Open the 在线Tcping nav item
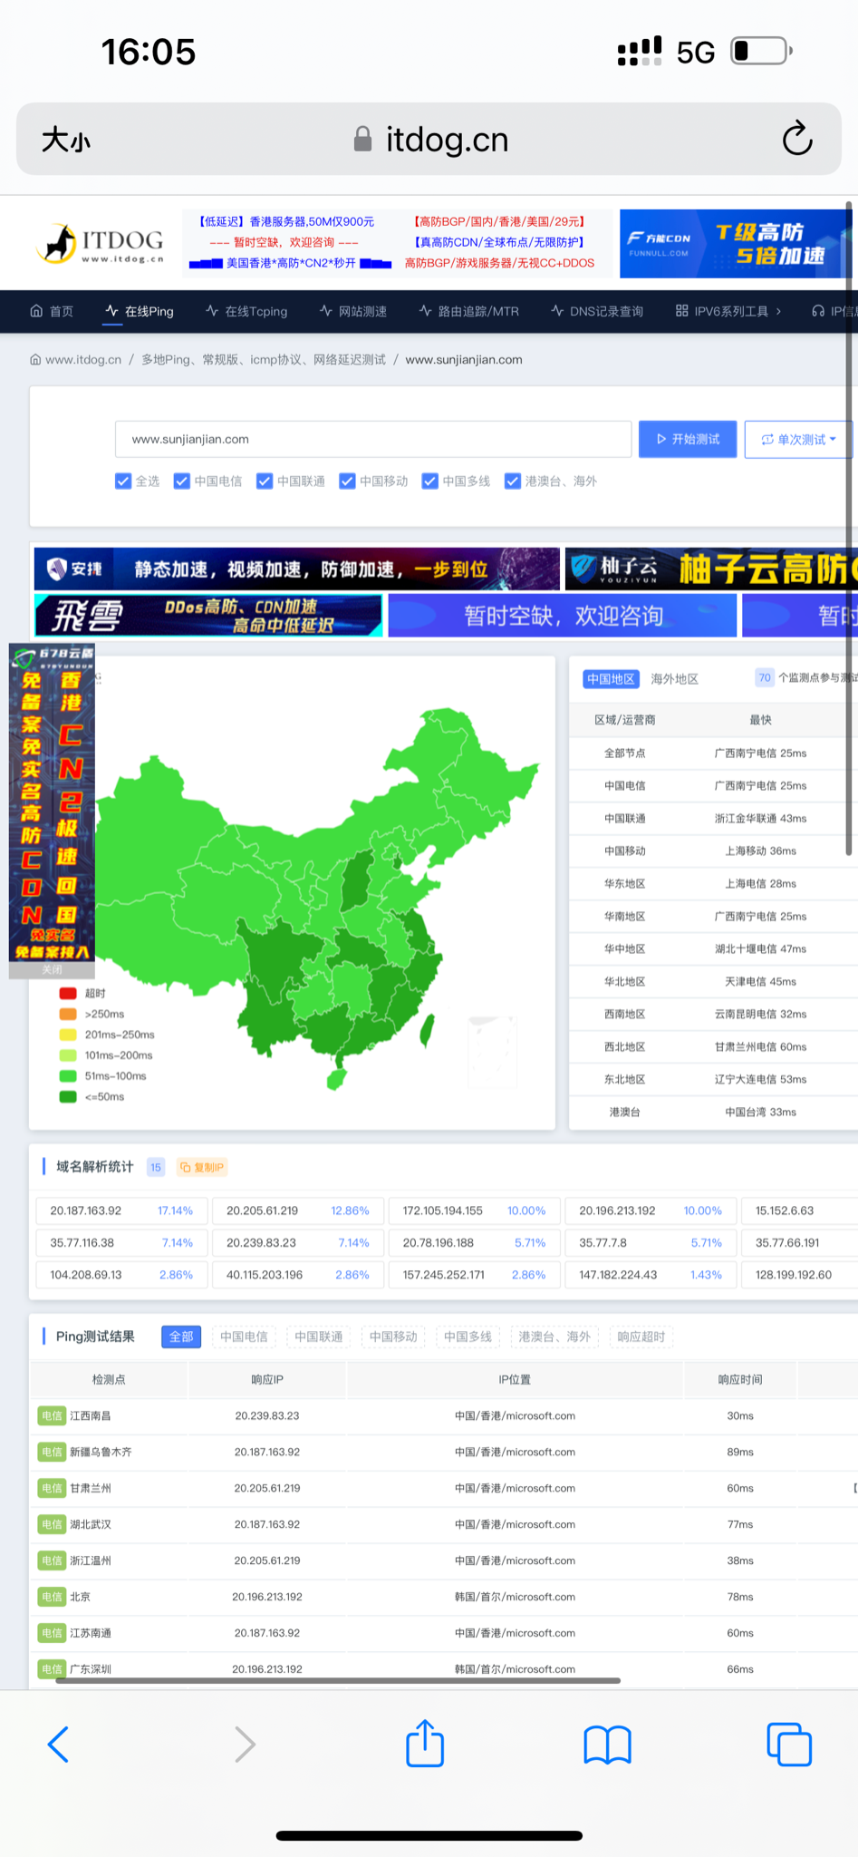Viewport: 858px width, 1857px height. (246, 311)
